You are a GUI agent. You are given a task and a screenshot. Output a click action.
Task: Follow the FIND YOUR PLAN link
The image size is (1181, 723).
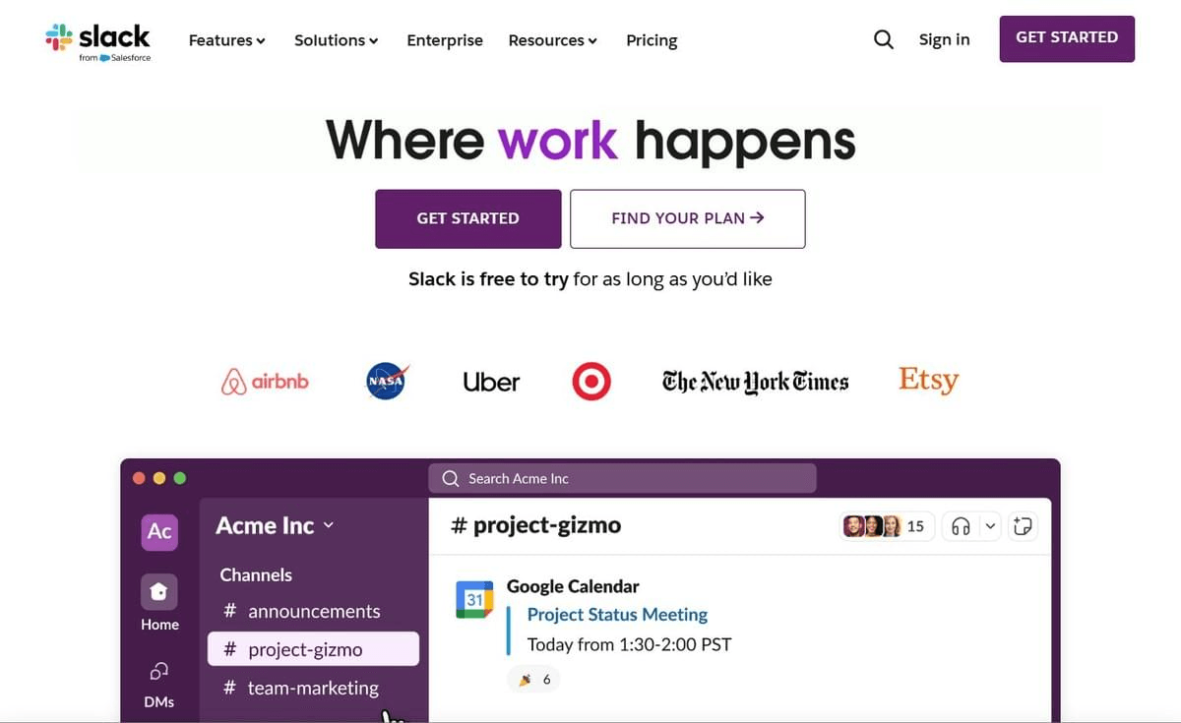[687, 218]
